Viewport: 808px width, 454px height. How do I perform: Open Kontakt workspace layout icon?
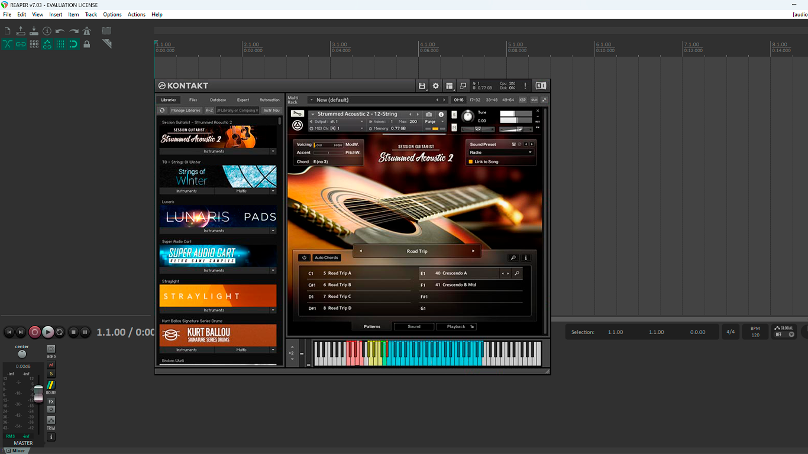[x=450, y=86]
